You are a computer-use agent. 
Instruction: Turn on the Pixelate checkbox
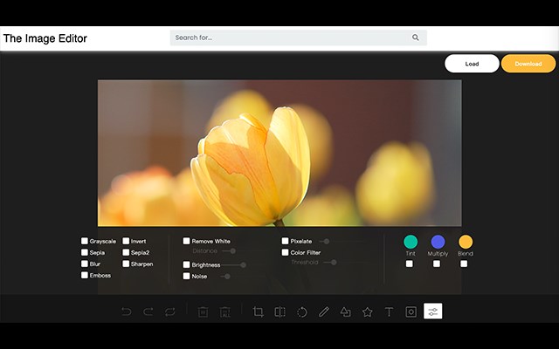point(285,241)
